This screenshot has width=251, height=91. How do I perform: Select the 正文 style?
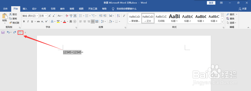pyautogui.click(x=148, y=18)
